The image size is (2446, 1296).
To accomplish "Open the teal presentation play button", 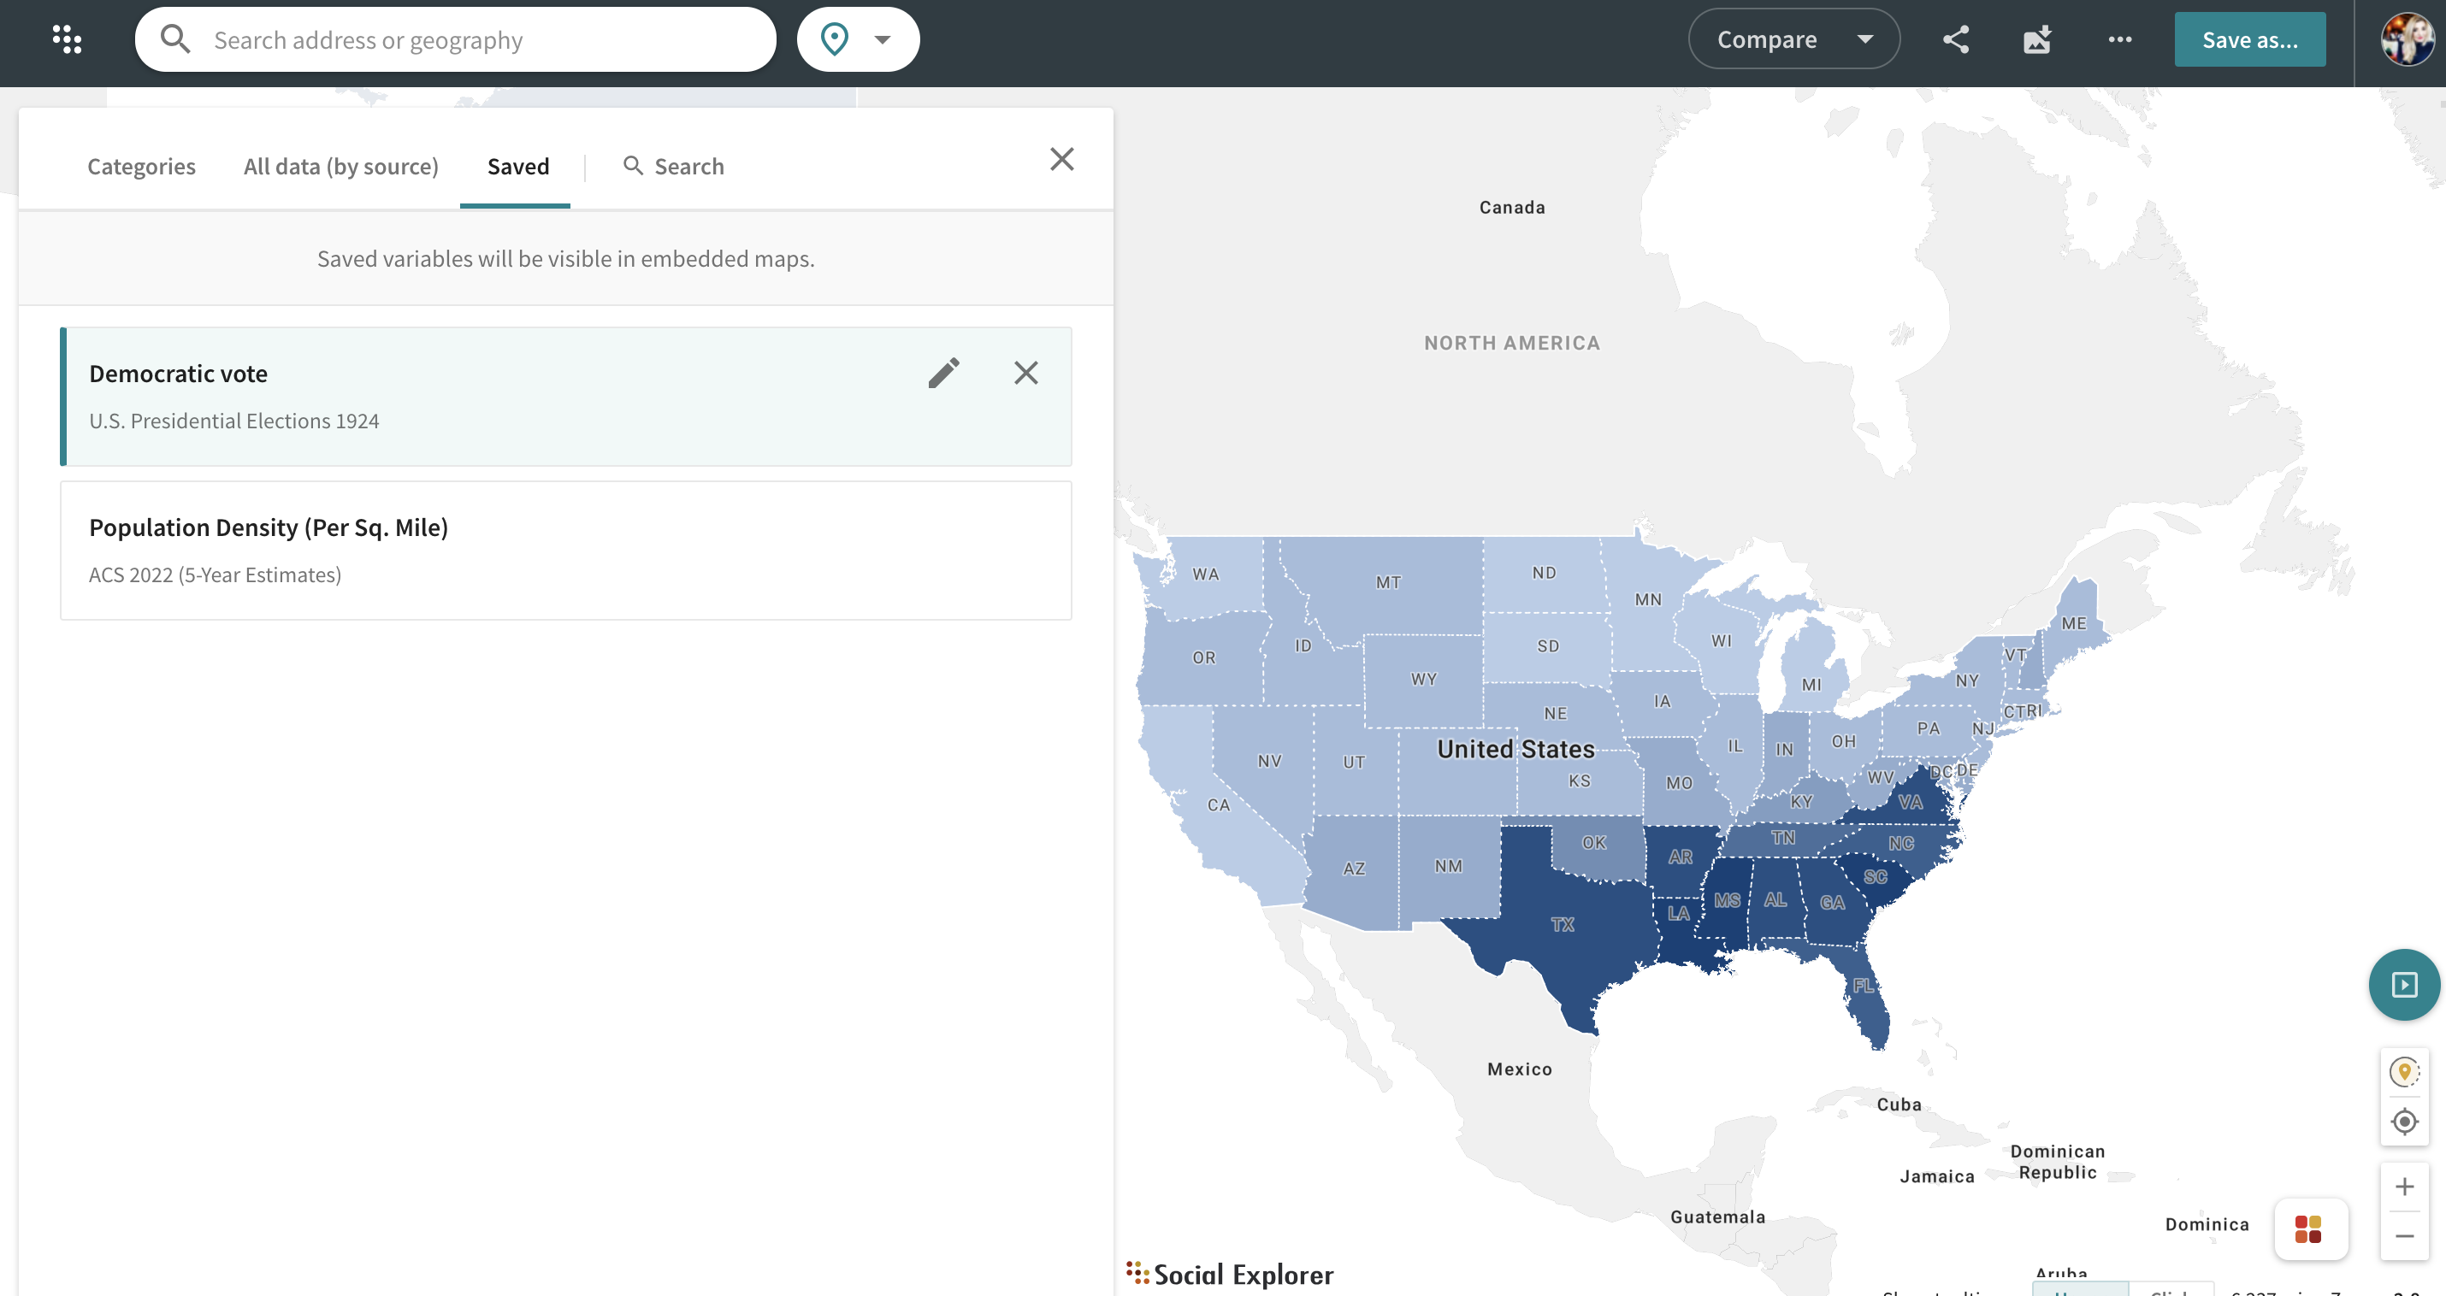I will tap(2403, 985).
